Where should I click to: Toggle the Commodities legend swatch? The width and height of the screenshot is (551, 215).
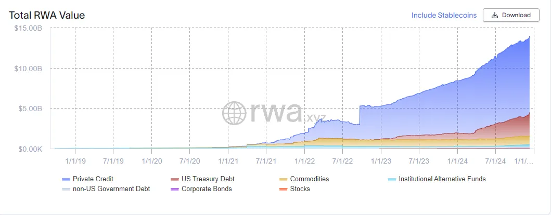click(283, 179)
